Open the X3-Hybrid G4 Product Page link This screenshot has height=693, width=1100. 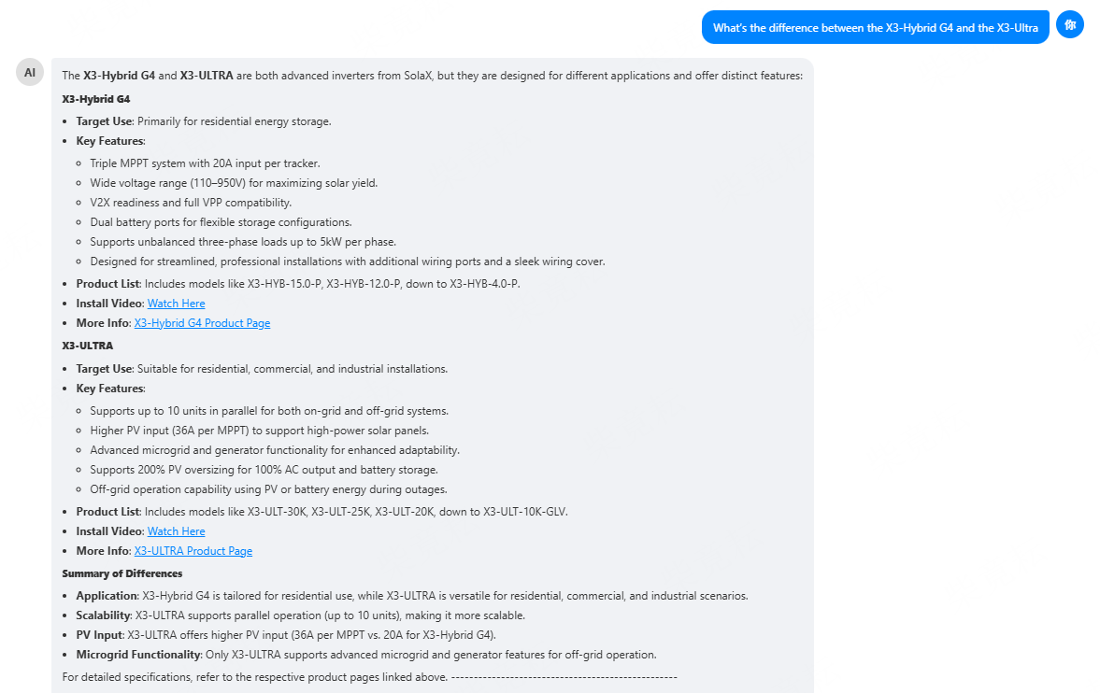tap(202, 322)
